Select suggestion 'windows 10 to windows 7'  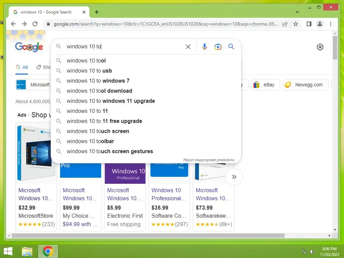click(146, 81)
